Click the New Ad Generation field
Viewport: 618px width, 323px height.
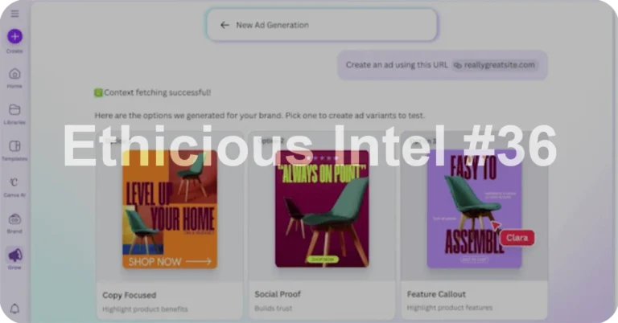322,25
